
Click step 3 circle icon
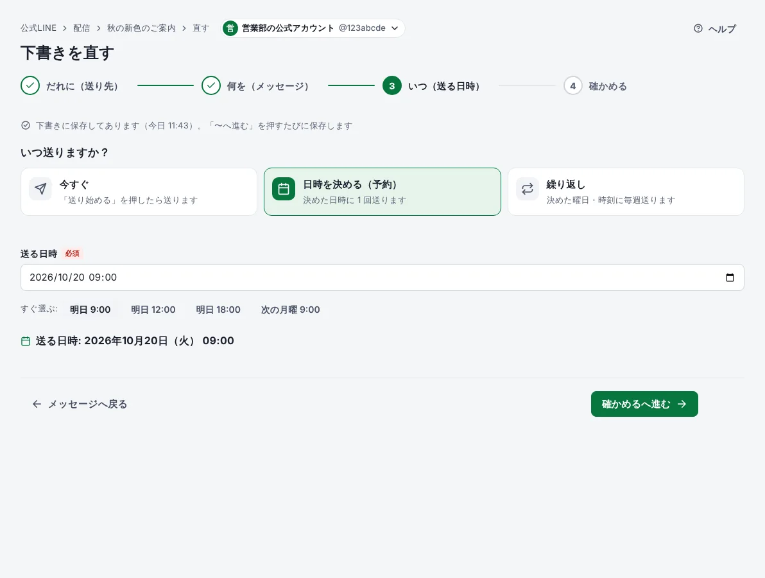pos(391,85)
